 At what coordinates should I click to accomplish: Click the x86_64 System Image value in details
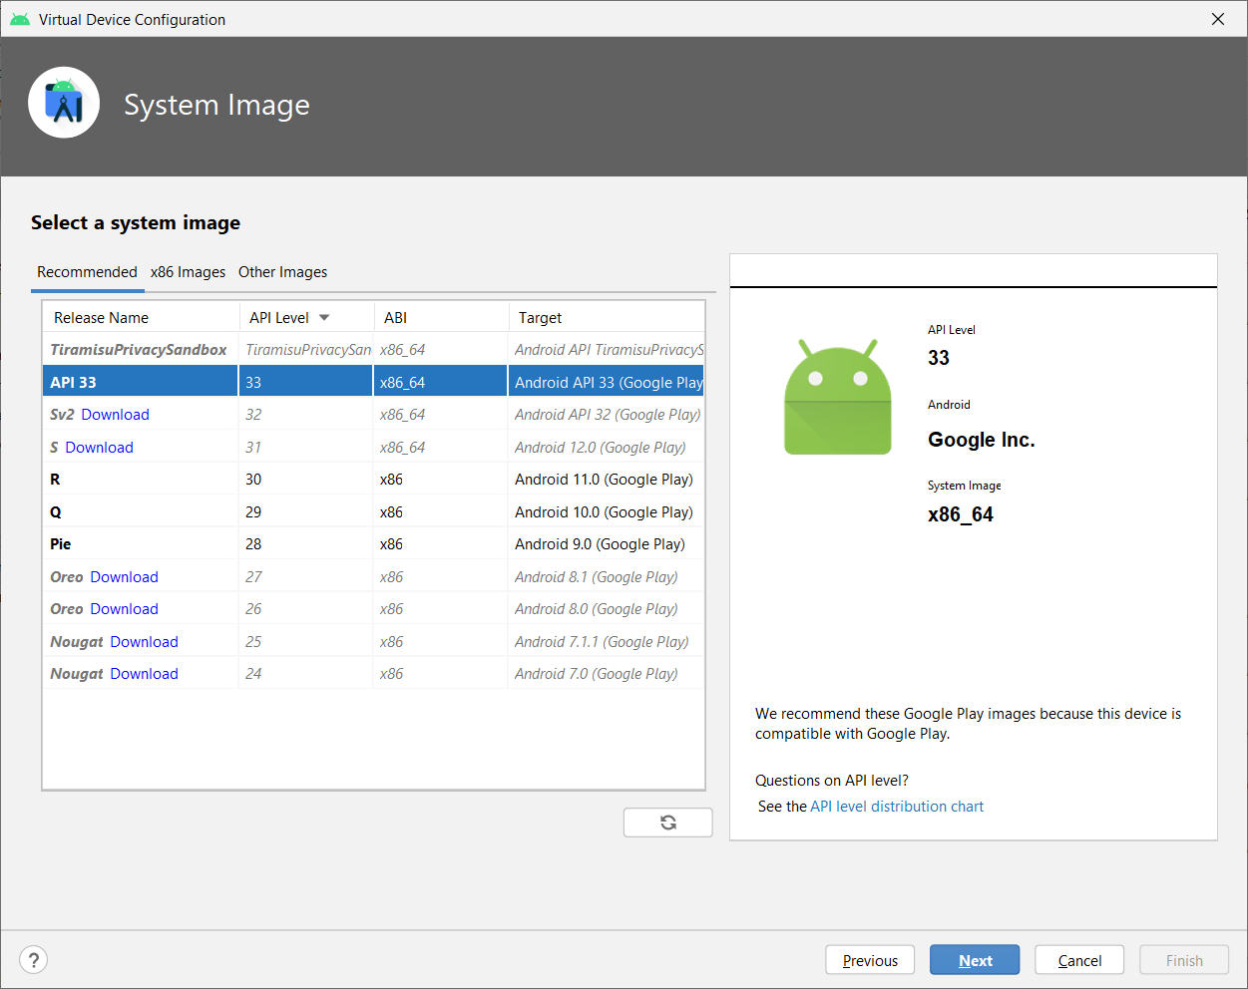961,514
